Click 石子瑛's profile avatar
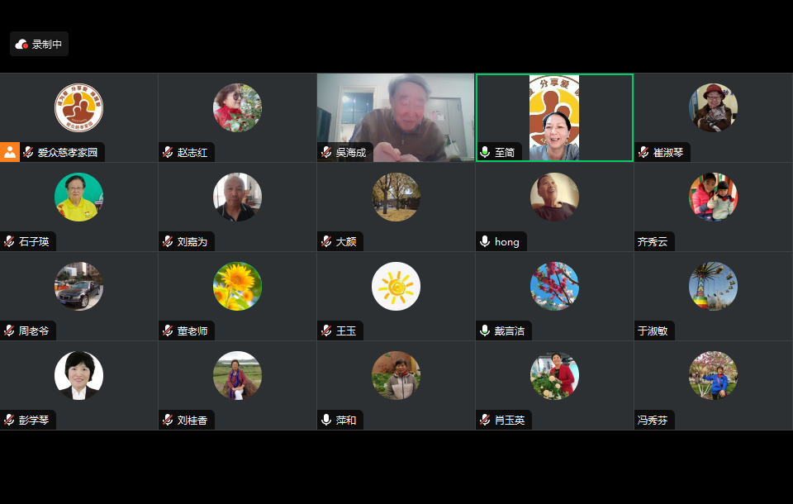This screenshot has height=504, width=793. pos(79,197)
